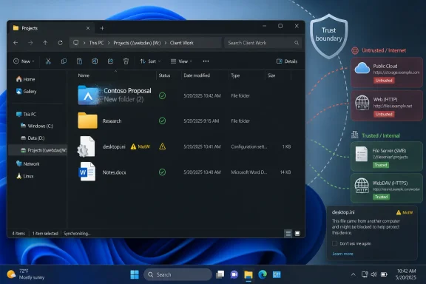Sort the file list by the Type column

[235, 75]
